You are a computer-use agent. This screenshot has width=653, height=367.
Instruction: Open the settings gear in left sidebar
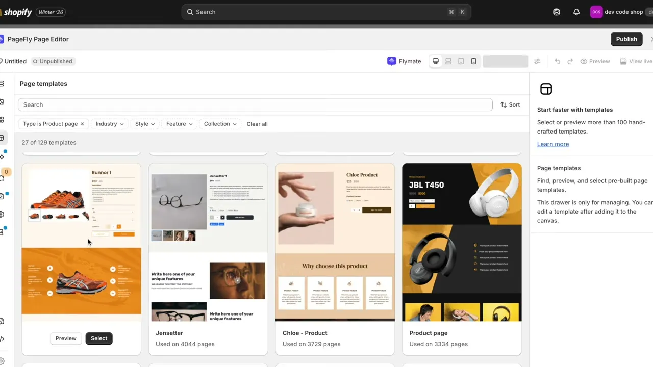coord(2,214)
